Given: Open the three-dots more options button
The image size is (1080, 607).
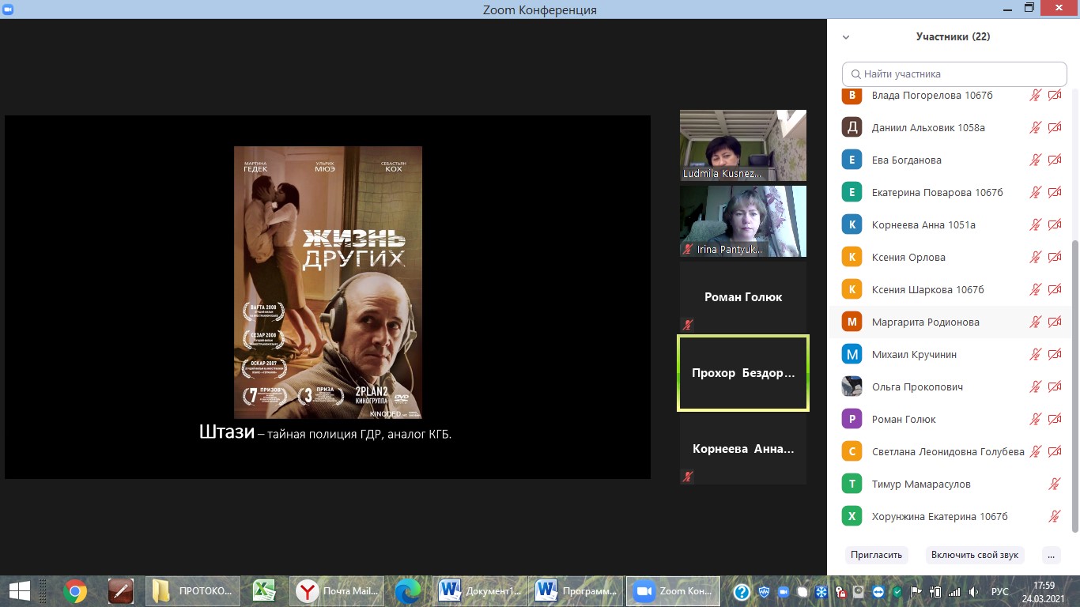Looking at the screenshot, I should point(1051,555).
